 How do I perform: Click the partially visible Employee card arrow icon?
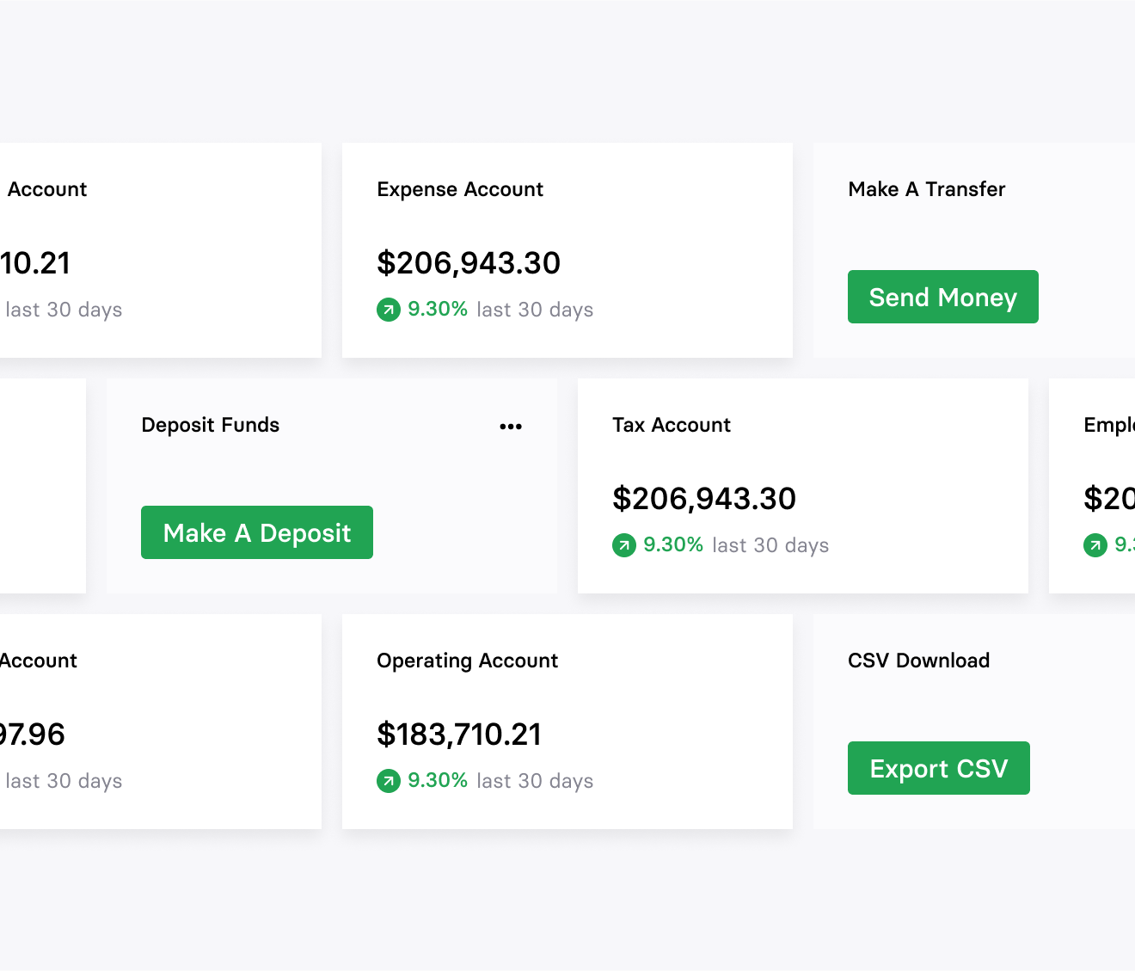[x=1095, y=545]
